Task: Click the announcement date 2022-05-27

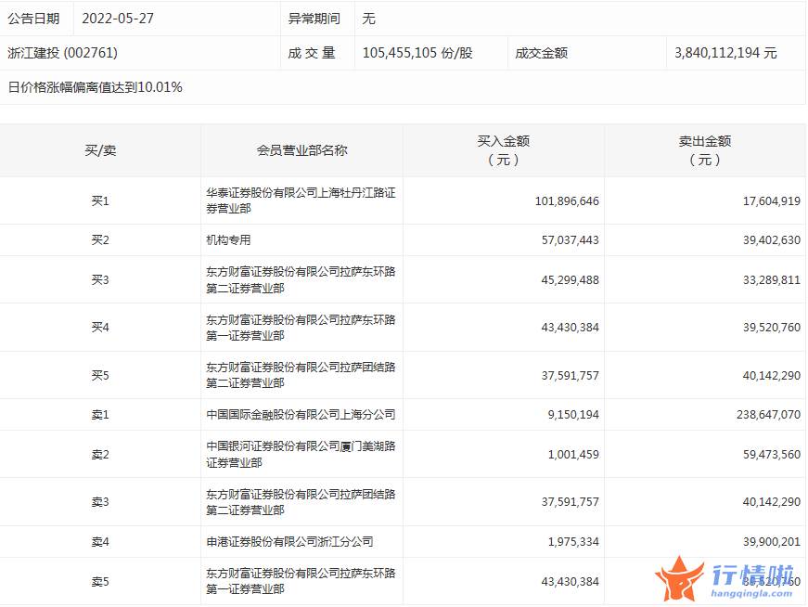Action: [118, 19]
